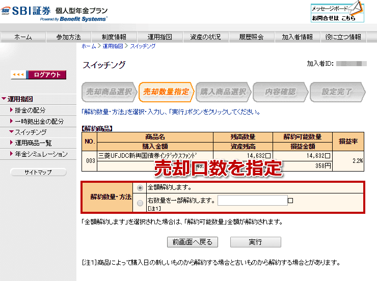Click the 003 row number cell
The height and width of the screenshot is (281, 377).
[x=90, y=161]
